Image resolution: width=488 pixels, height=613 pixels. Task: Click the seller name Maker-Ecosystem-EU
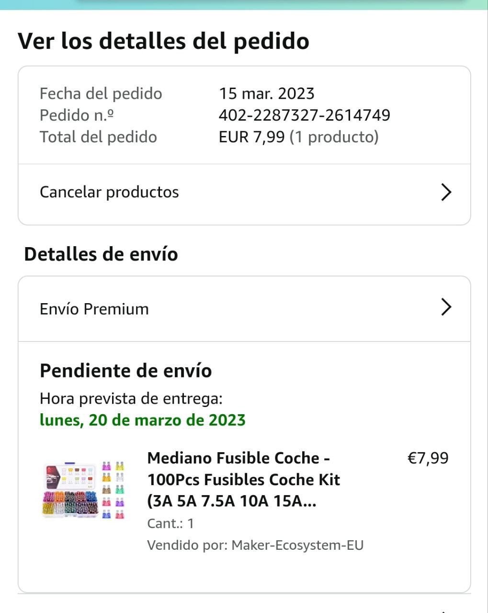(297, 545)
